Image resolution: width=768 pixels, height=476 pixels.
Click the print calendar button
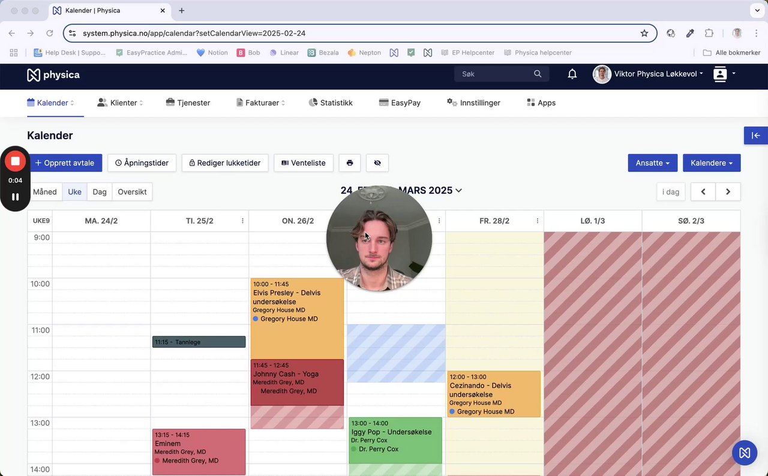click(350, 163)
